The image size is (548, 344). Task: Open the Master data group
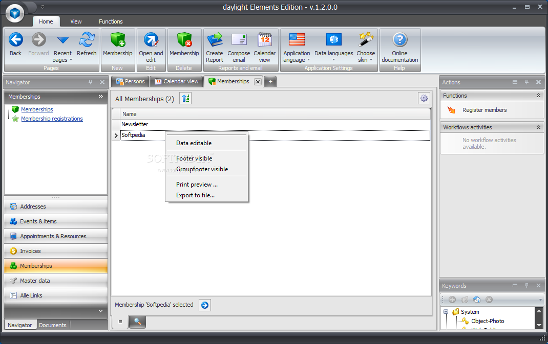click(56, 281)
